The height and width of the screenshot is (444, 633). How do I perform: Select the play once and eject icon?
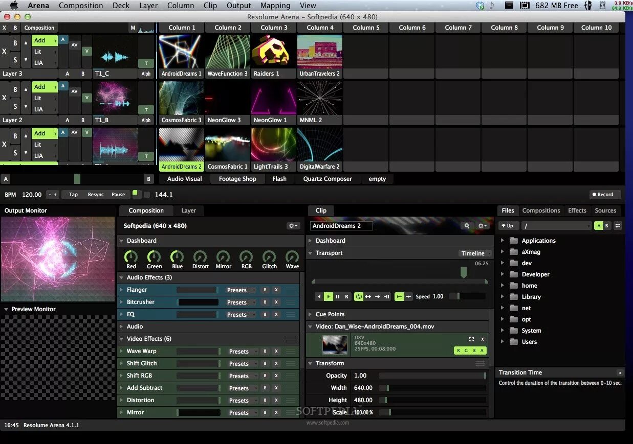tap(377, 296)
